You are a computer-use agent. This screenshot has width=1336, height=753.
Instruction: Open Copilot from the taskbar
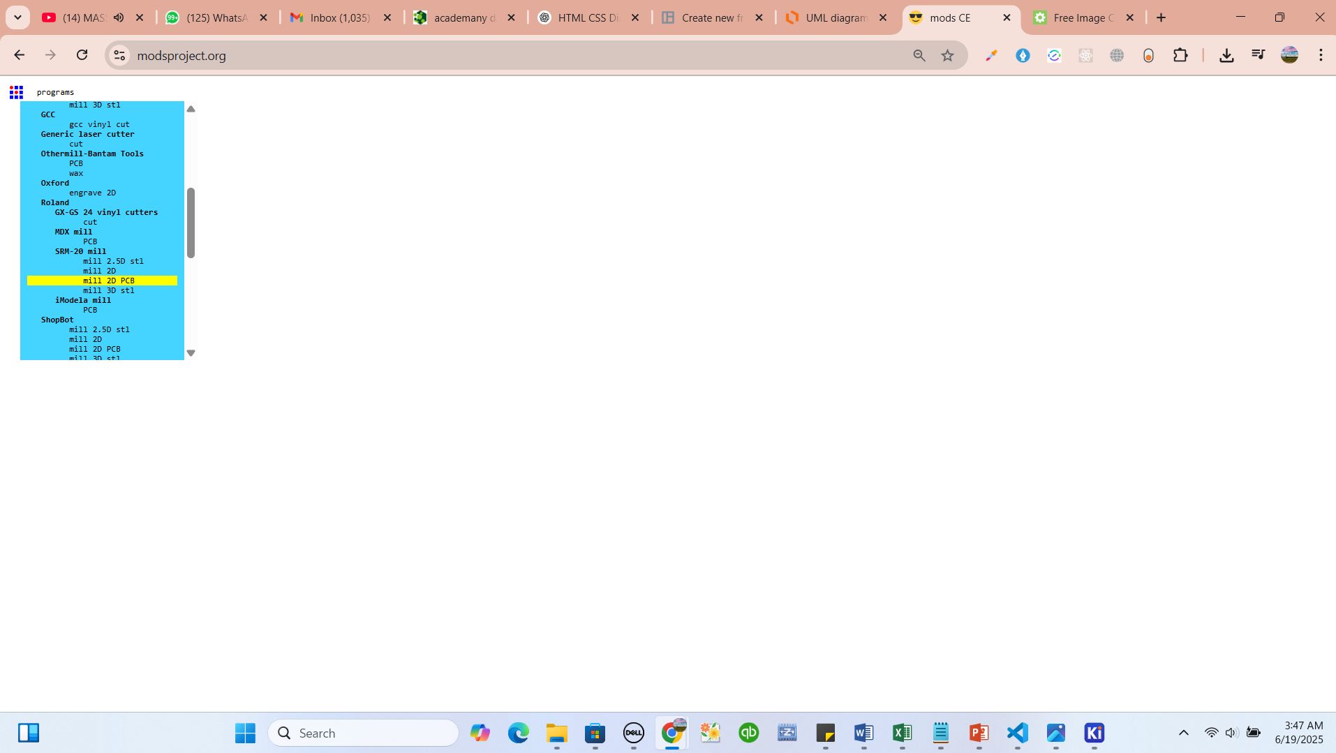click(x=480, y=733)
